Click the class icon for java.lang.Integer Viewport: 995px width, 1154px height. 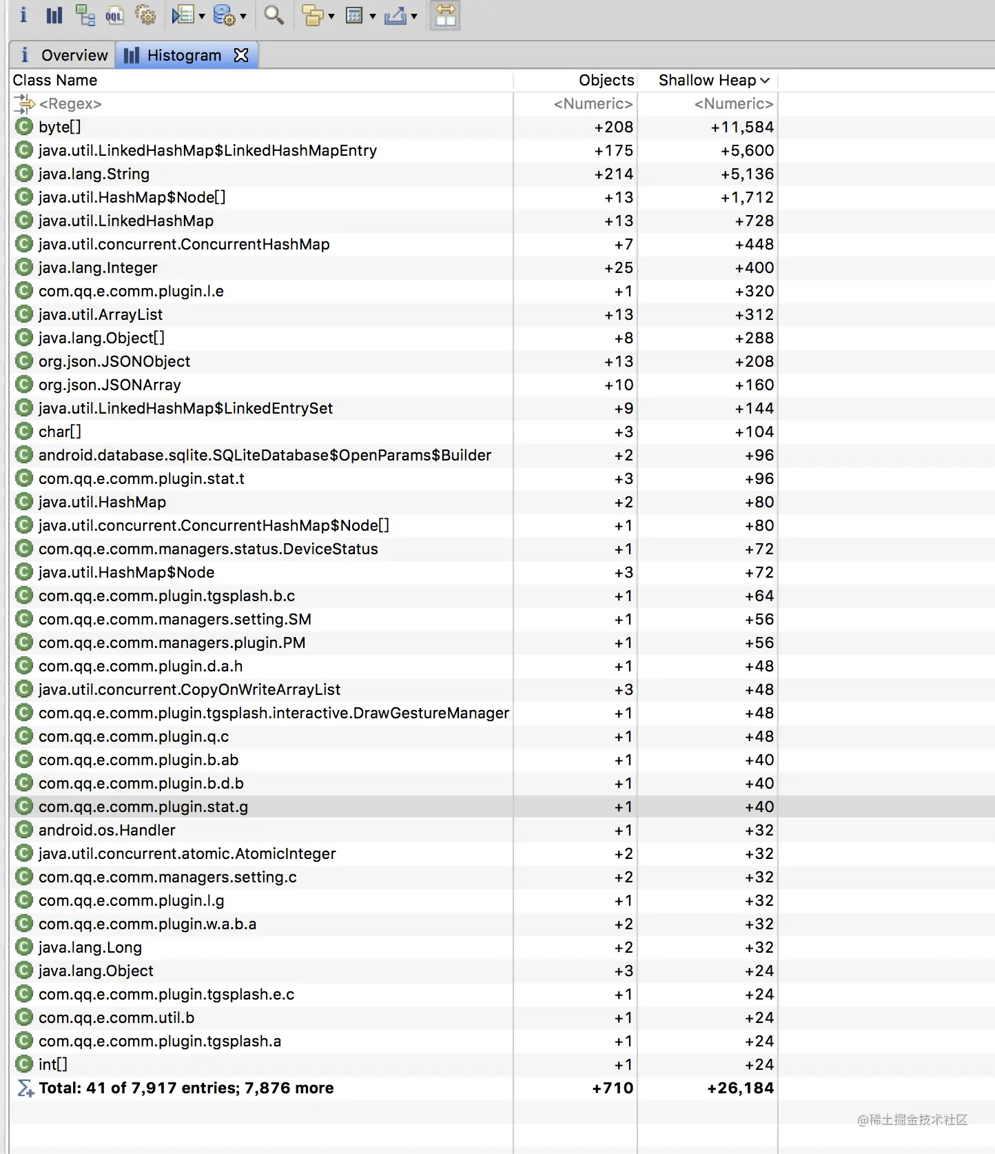[24, 267]
